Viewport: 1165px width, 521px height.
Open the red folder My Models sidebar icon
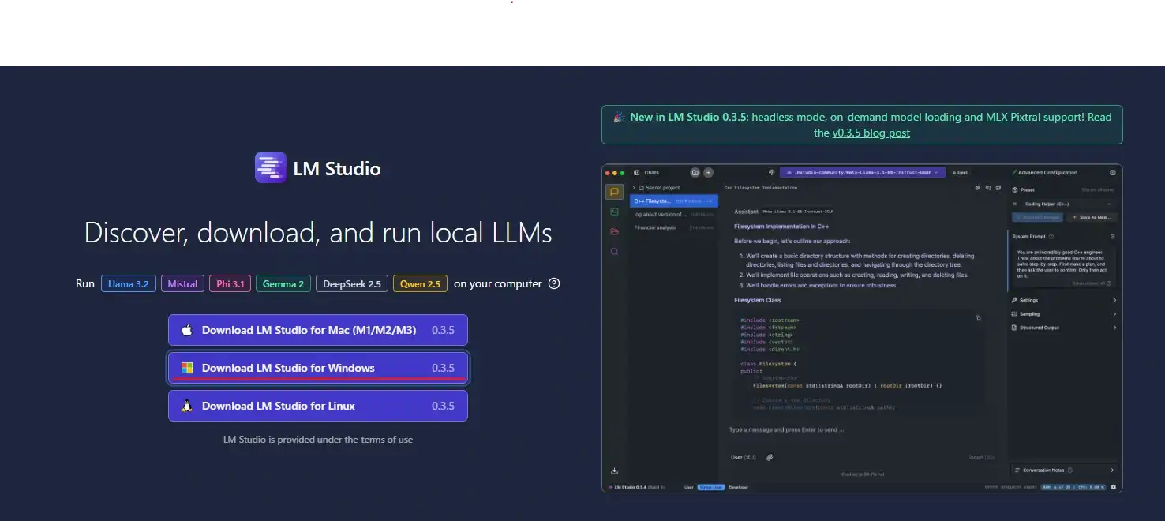click(x=614, y=231)
